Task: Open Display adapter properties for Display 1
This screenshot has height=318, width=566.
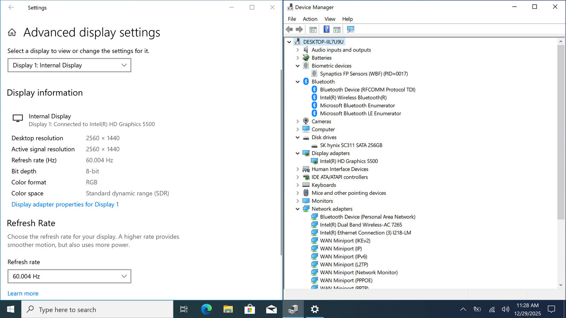Action: click(65, 205)
